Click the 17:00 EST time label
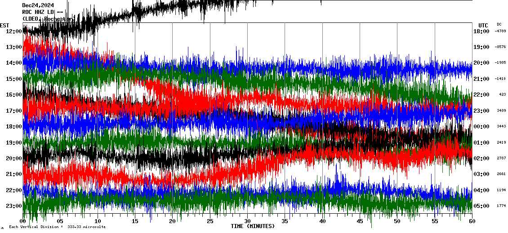 pyautogui.click(x=13, y=111)
